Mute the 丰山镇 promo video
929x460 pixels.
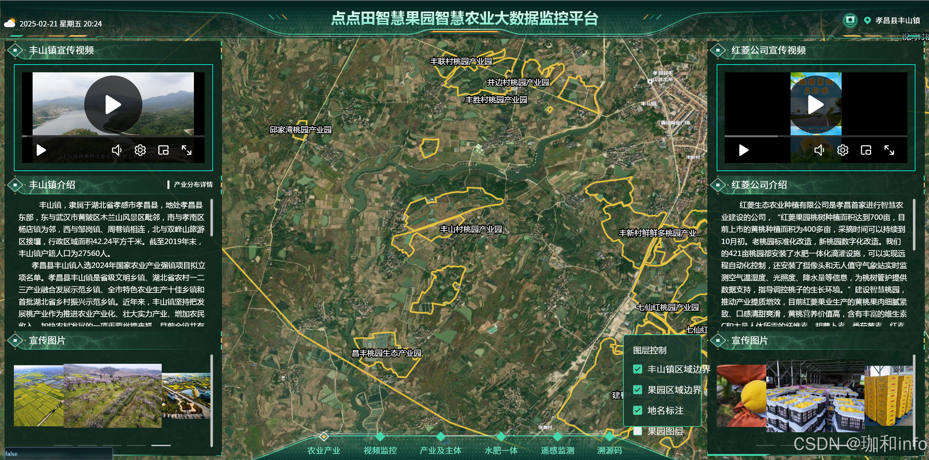click(116, 150)
